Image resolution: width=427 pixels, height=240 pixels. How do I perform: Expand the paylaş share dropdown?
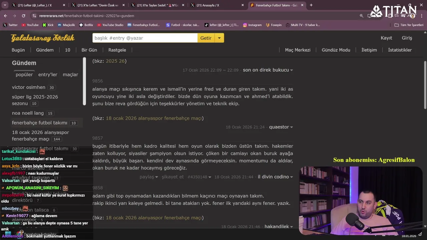tap(149, 177)
